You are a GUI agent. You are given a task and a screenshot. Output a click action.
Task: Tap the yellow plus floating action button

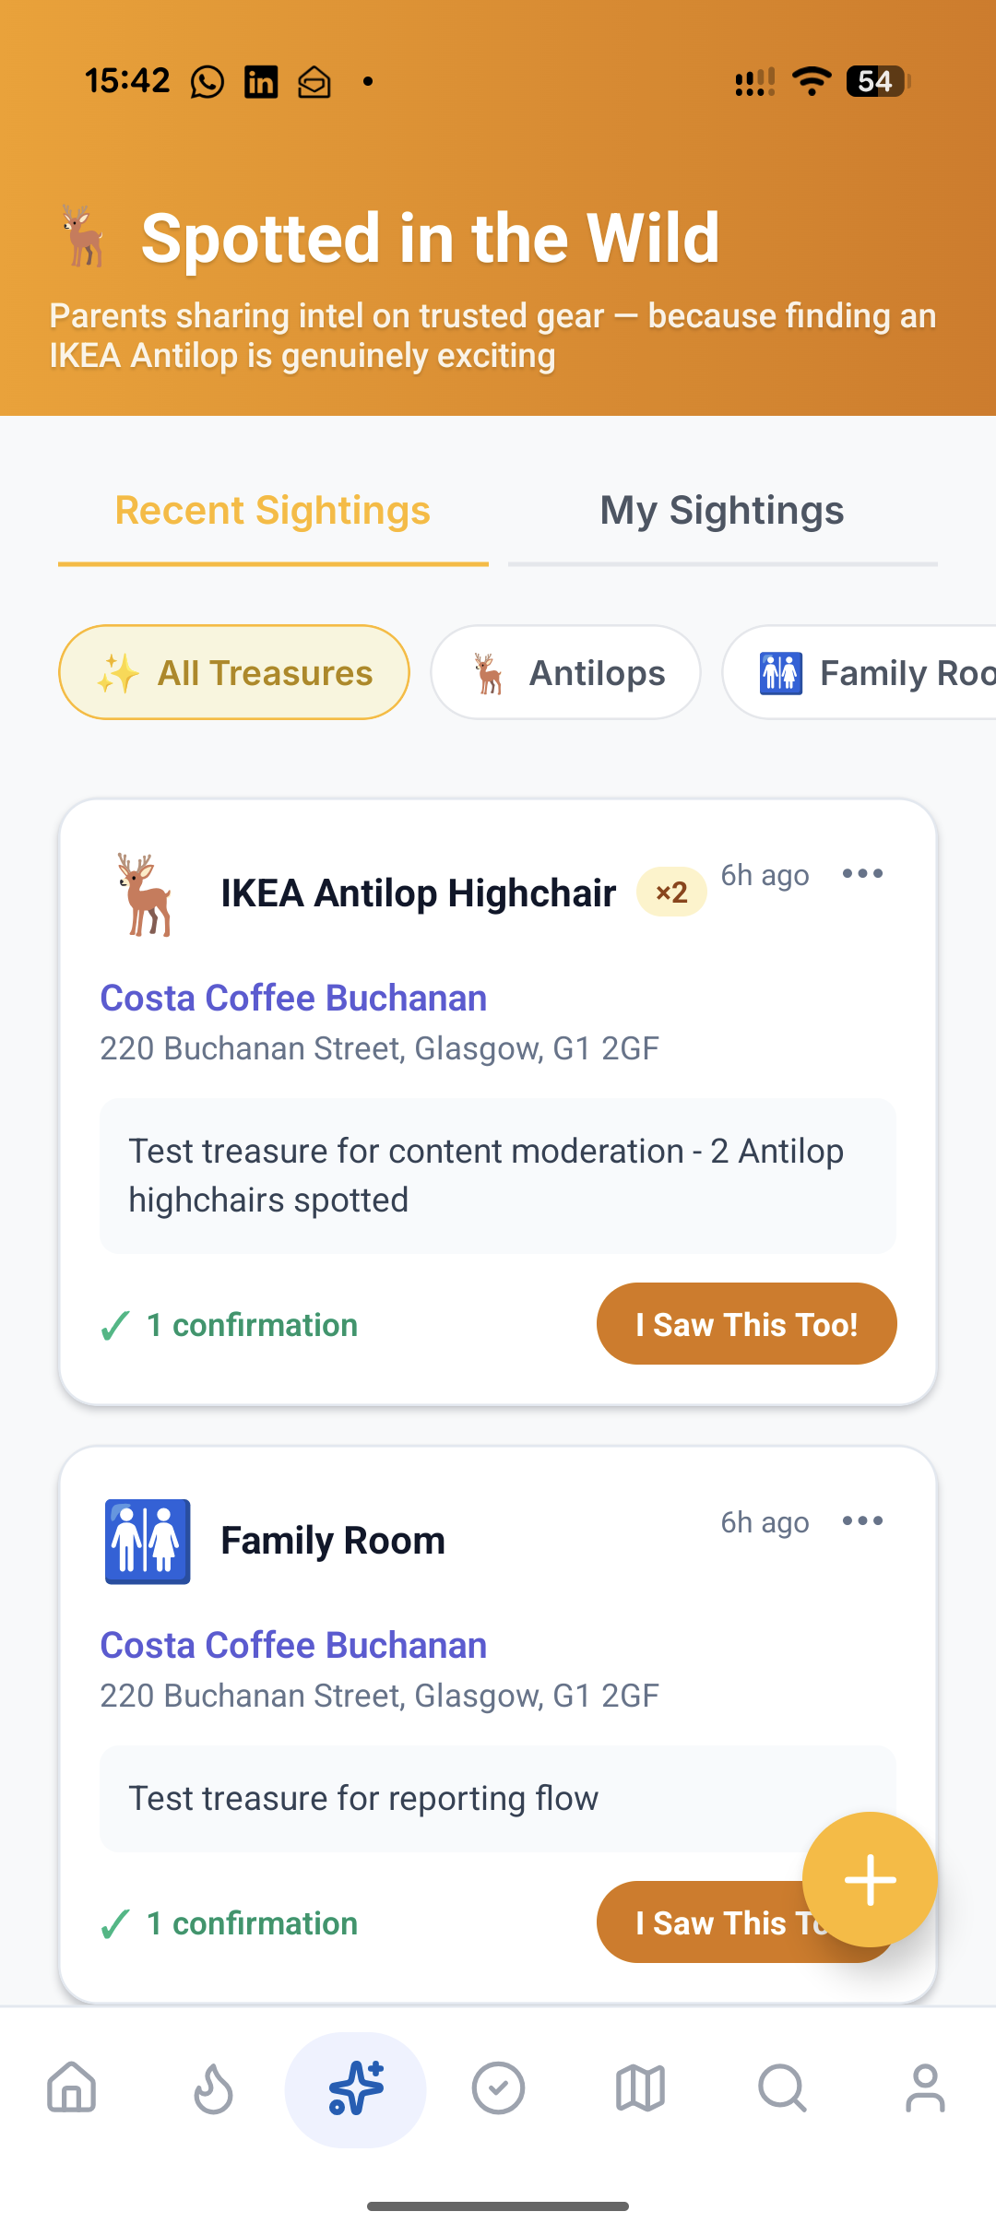(x=869, y=1881)
